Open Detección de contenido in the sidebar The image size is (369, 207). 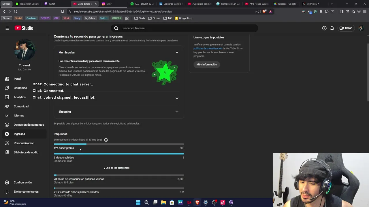point(25,125)
